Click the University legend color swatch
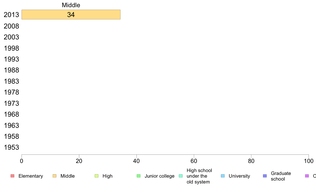Image resolution: width=316 pixels, height=196 pixels. [223, 176]
